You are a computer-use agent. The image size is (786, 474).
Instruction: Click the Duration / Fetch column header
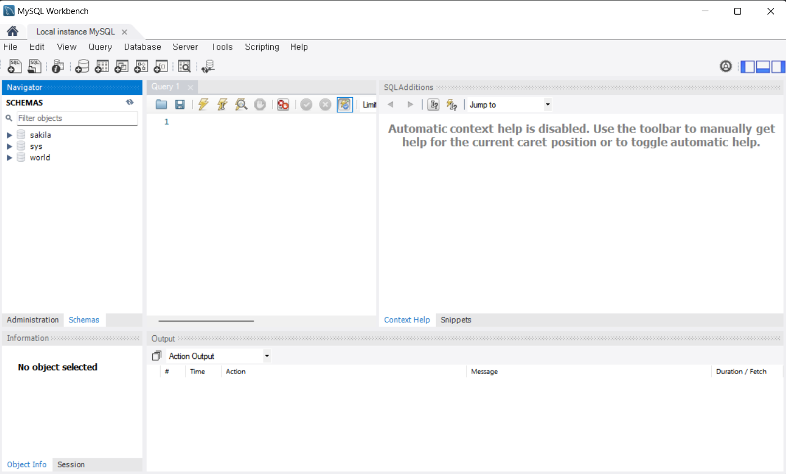pyautogui.click(x=741, y=371)
